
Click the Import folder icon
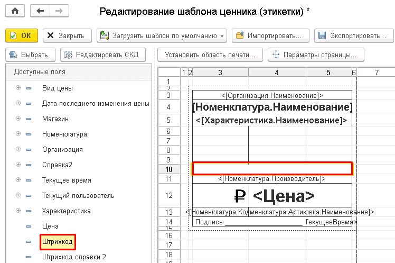240,35
